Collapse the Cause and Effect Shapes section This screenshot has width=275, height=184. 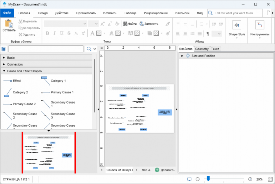tap(24, 71)
